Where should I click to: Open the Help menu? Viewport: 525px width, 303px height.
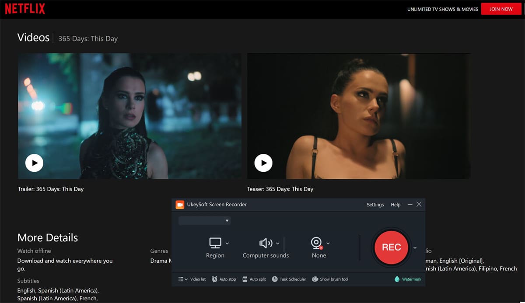point(395,205)
